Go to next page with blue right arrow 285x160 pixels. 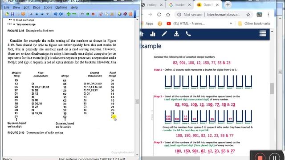[42, 14]
